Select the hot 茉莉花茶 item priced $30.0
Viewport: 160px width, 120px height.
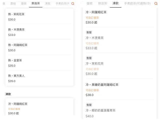point(39,17)
